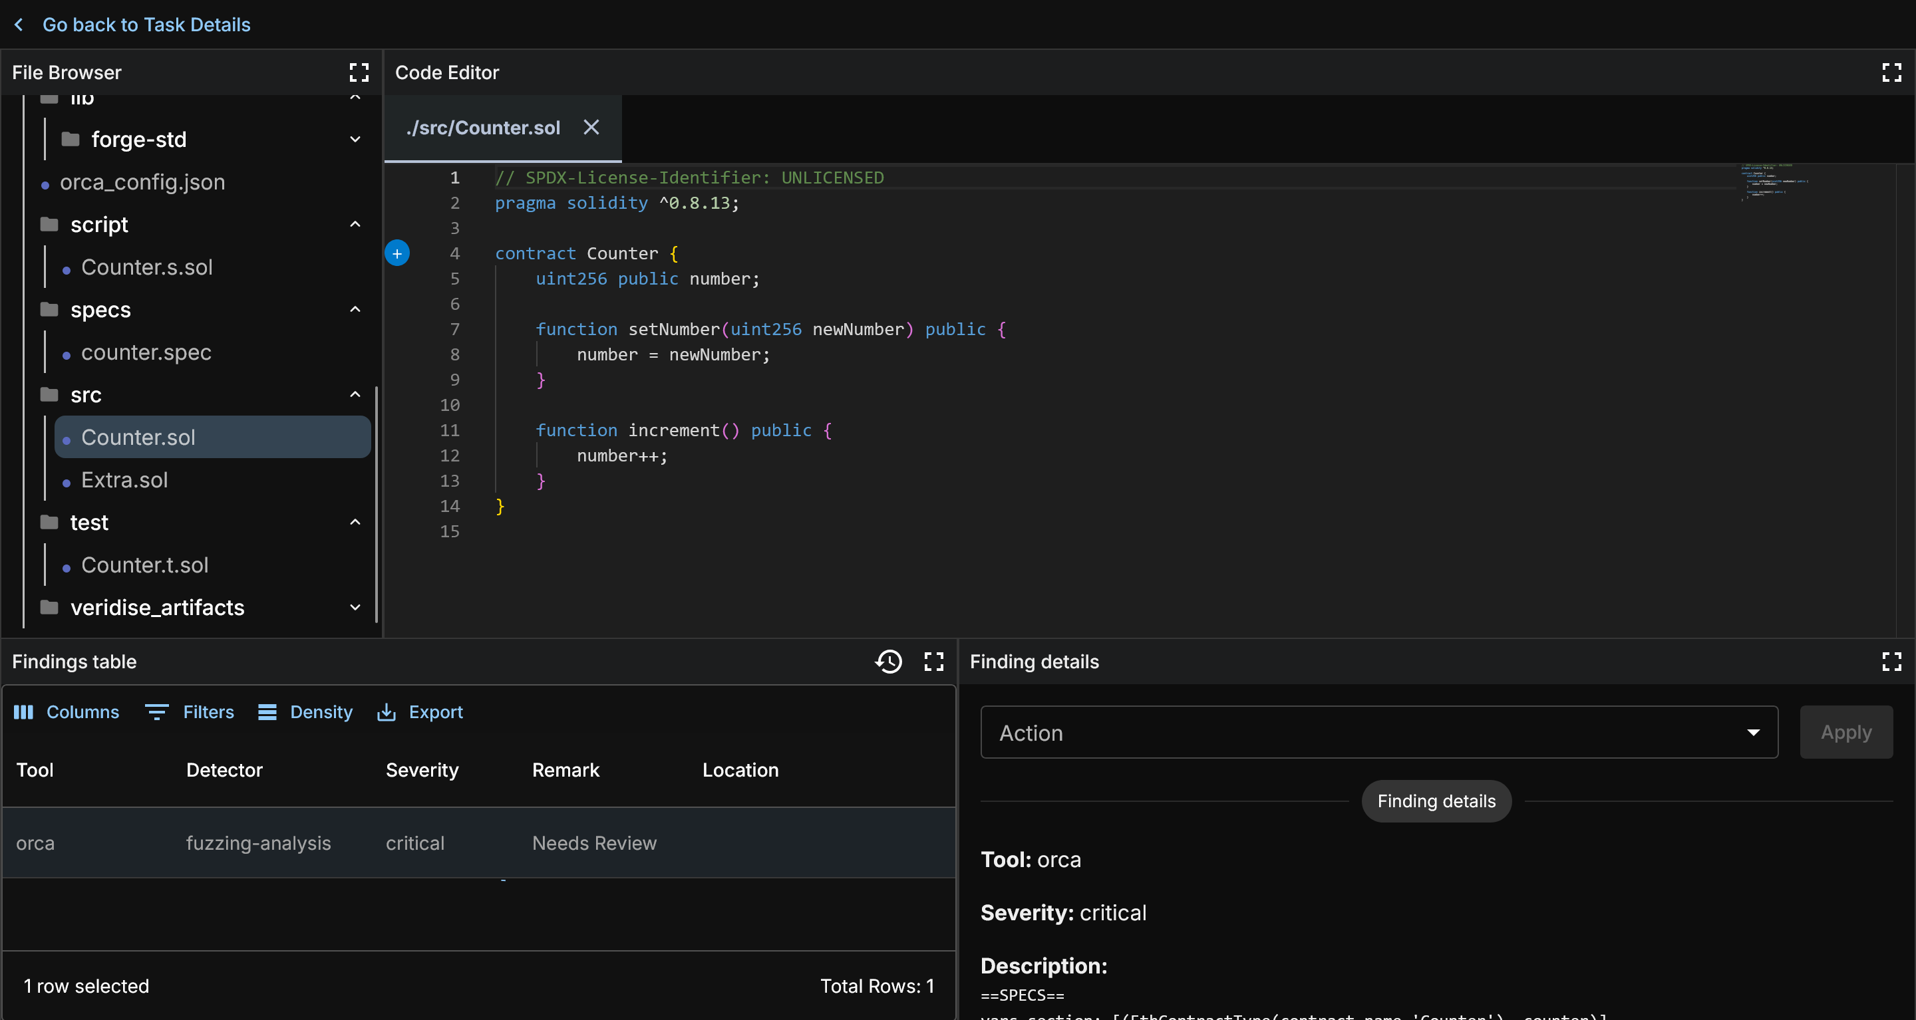Click the 'critical' severity cell
This screenshot has width=1916, height=1020.
[415, 843]
